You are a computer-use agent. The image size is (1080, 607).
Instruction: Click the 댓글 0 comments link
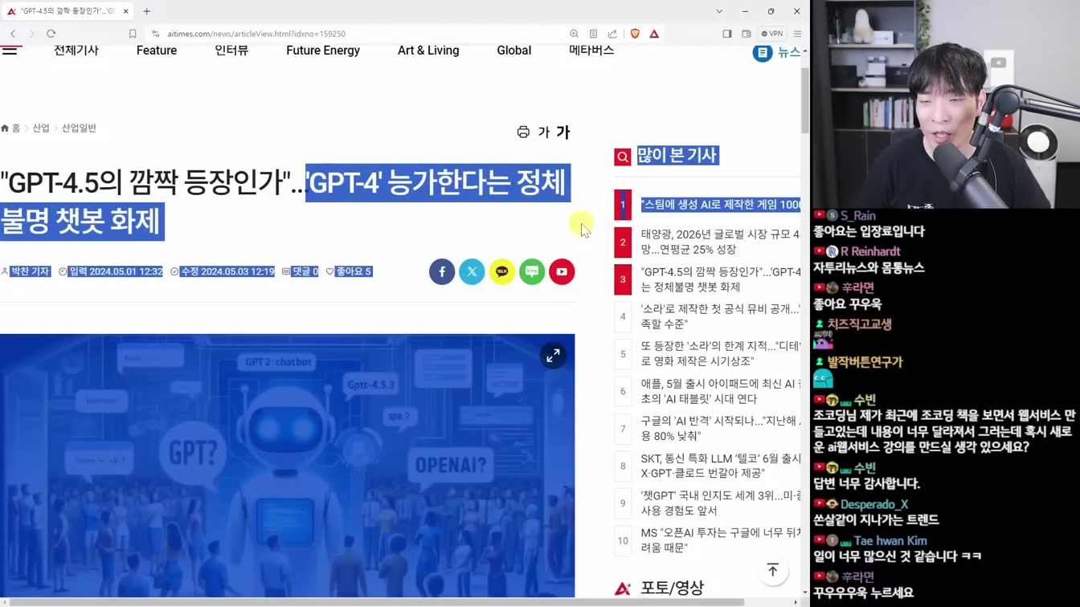click(305, 271)
